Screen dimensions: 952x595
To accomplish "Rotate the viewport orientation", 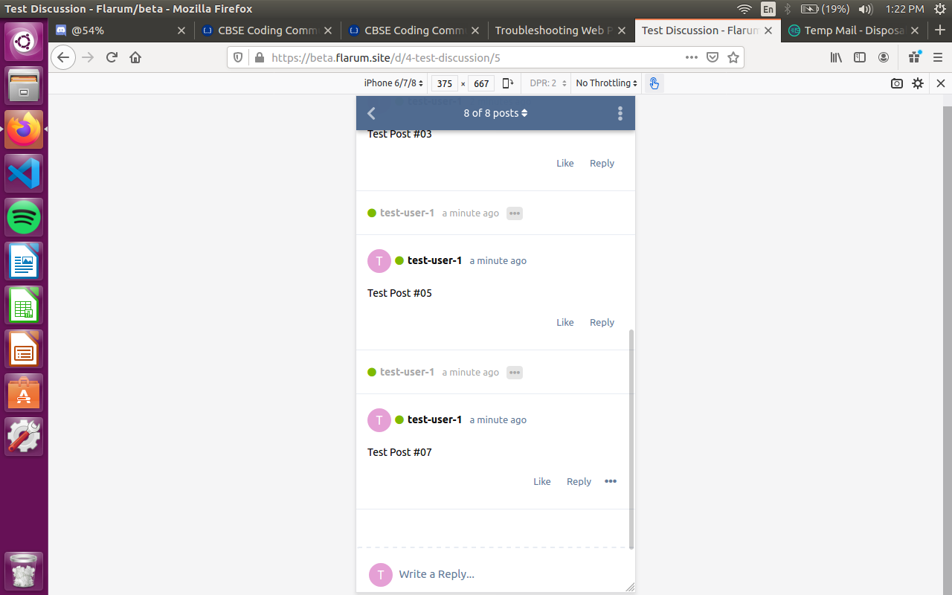I will tap(508, 83).
